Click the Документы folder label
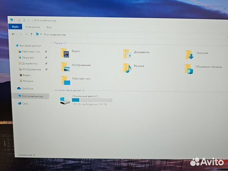 (142, 52)
